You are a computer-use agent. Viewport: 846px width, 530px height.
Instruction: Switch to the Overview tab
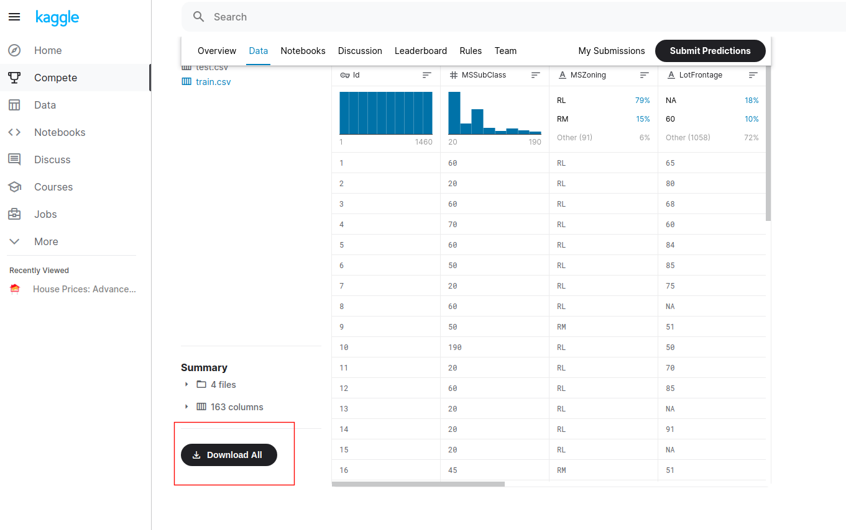point(217,51)
